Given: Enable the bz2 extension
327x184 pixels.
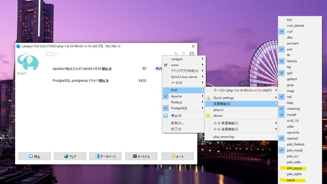Looking at the screenshot, I should (300, 19).
